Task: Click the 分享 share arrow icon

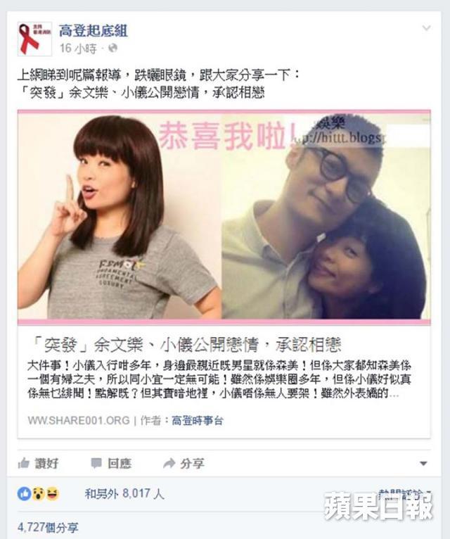Action: tap(169, 464)
